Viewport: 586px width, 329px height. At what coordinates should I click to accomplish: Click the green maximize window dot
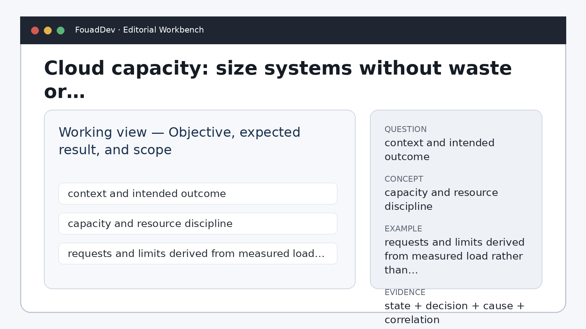tap(60, 30)
